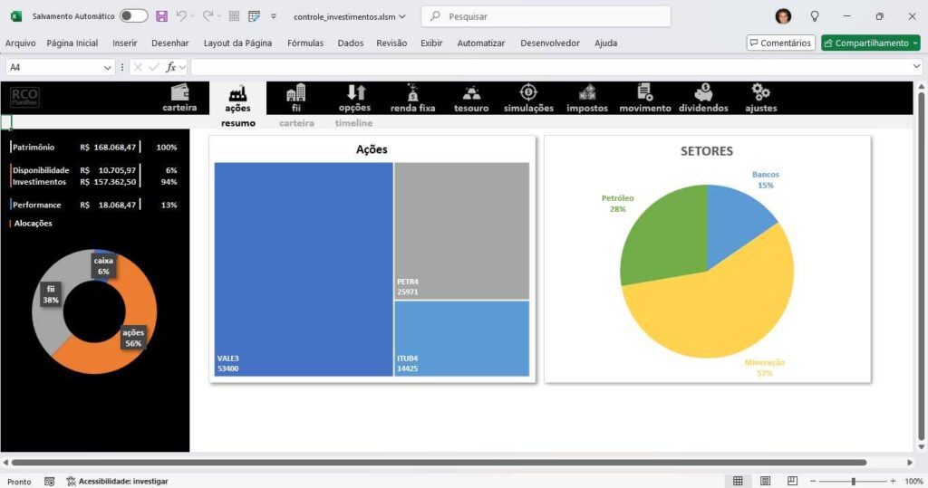Click the lightbulb tips icon
This screenshot has height=488, width=928.
[x=815, y=16]
